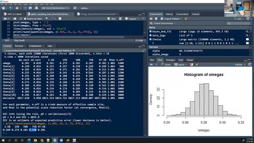The height and width of the screenshot is (143, 254).
Task: Open the Source button dropdown arrow
Action: coord(139,19)
